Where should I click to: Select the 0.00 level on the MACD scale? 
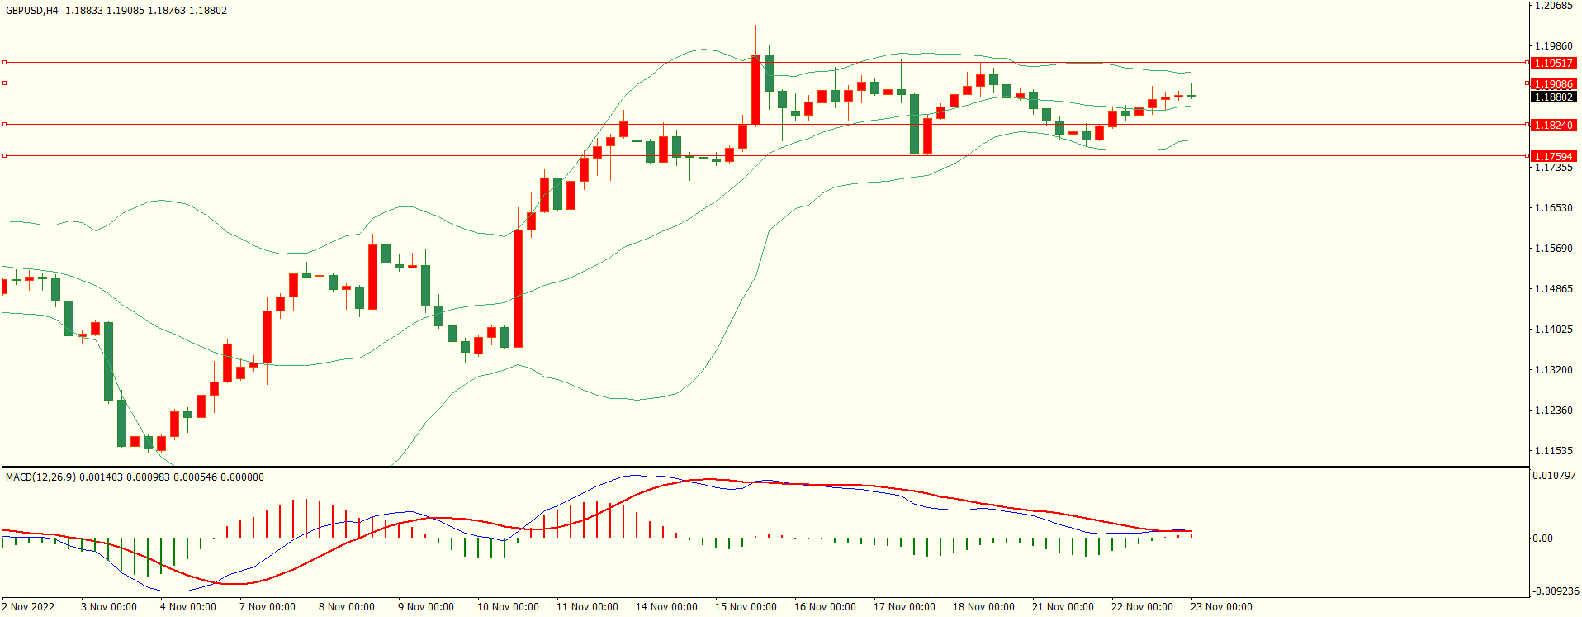click(x=1542, y=539)
